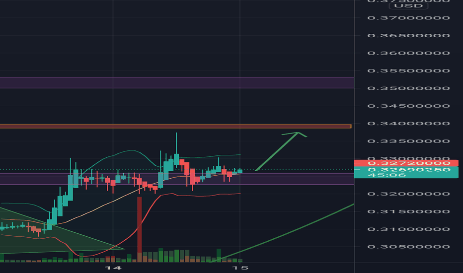Click the date label 14 on time axis
Screen dimensions: 463x273
pyautogui.click(x=113, y=268)
